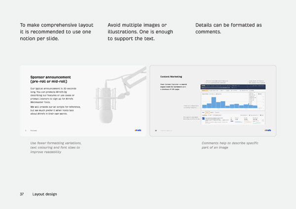Click page number 37
The width and height of the screenshot is (296, 209).
22,194
